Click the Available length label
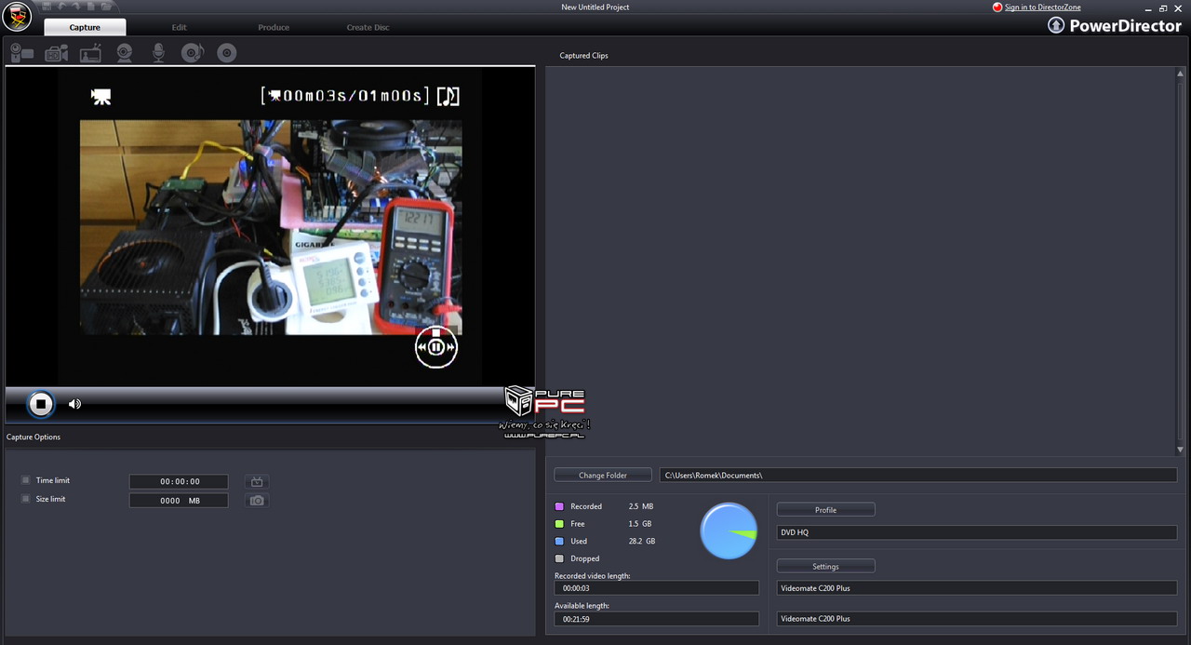Viewport: 1191px width, 645px height. click(580, 606)
